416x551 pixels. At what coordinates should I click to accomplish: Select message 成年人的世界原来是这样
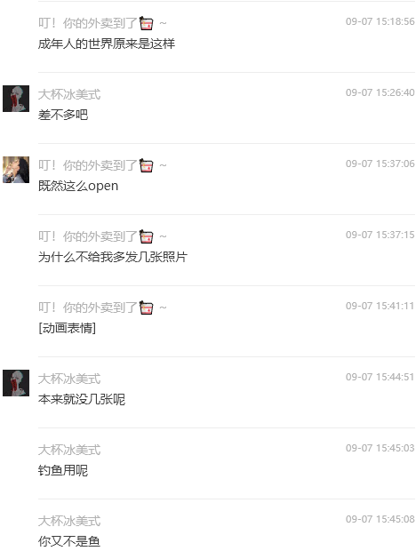[107, 44]
